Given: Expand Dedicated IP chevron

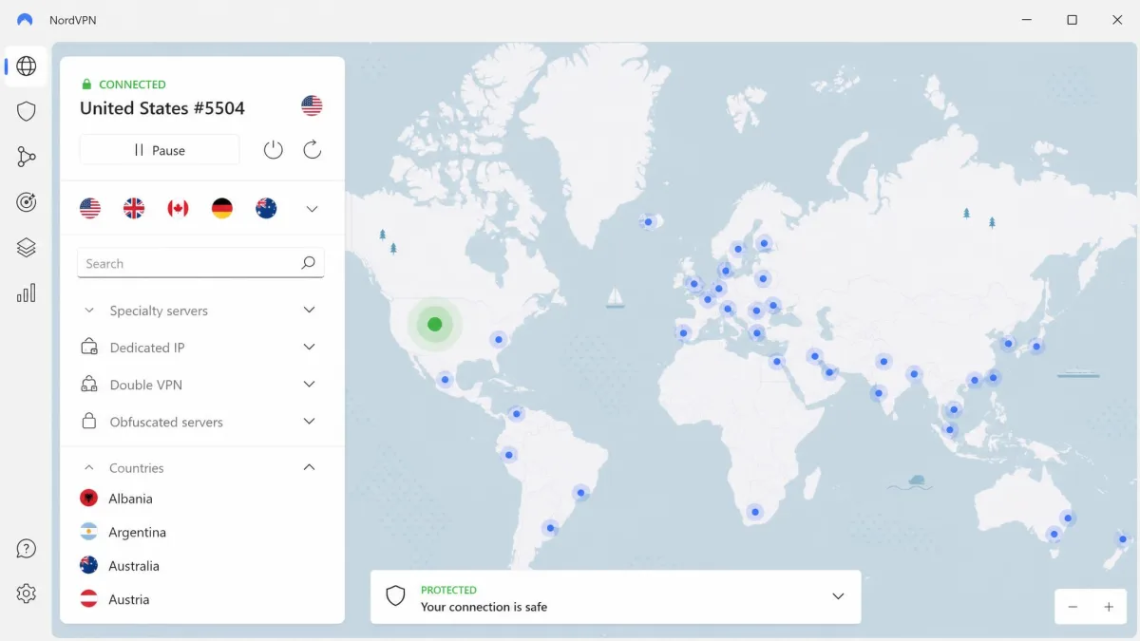Looking at the screenshot, I should [x=309, y=348].
